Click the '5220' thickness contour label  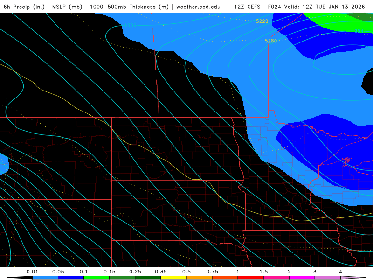262,21
